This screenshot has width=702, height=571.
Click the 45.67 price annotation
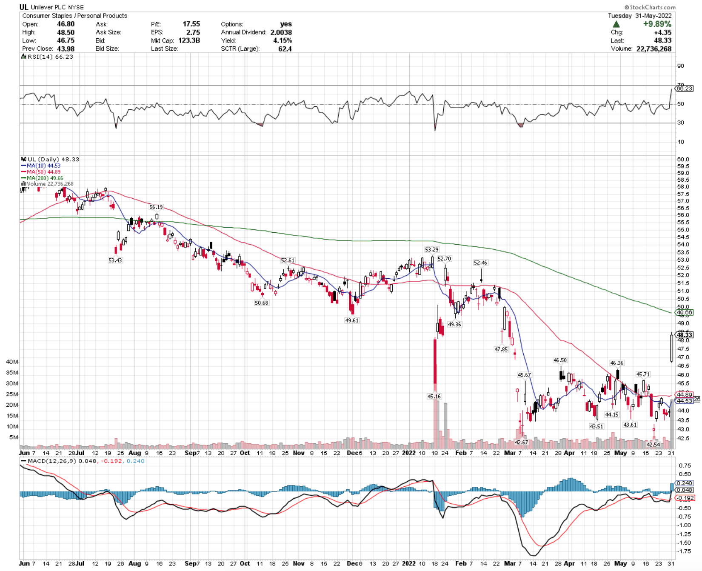click(524, 375)
